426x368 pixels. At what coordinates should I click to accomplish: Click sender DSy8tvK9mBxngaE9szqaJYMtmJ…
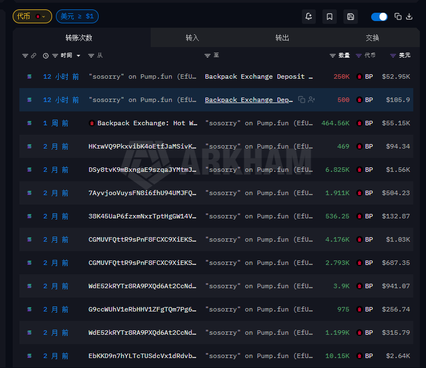tap(142, 170)
